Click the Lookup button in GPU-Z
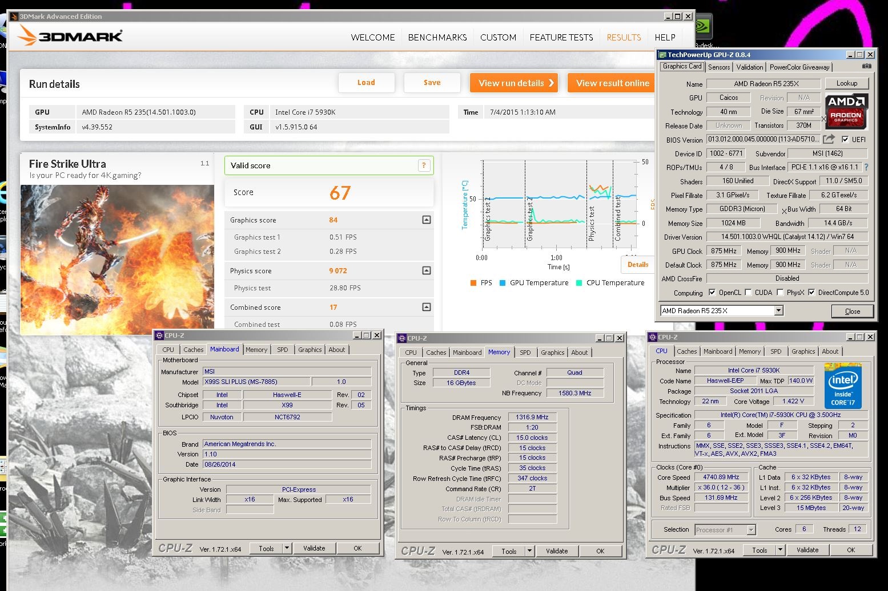The image size is (888, 591). [x=847, y=83]
